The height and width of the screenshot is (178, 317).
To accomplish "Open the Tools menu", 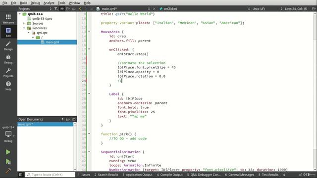I will (61, 3).
